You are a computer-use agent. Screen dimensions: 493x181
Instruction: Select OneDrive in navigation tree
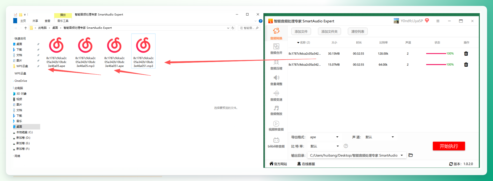21,81
